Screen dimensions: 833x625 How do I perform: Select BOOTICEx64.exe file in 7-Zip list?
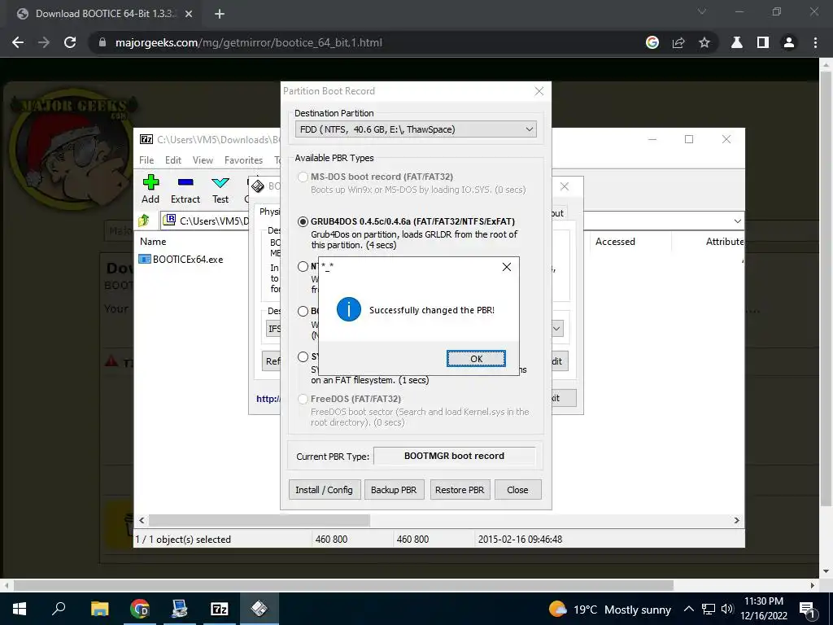[x=181, y=260]
